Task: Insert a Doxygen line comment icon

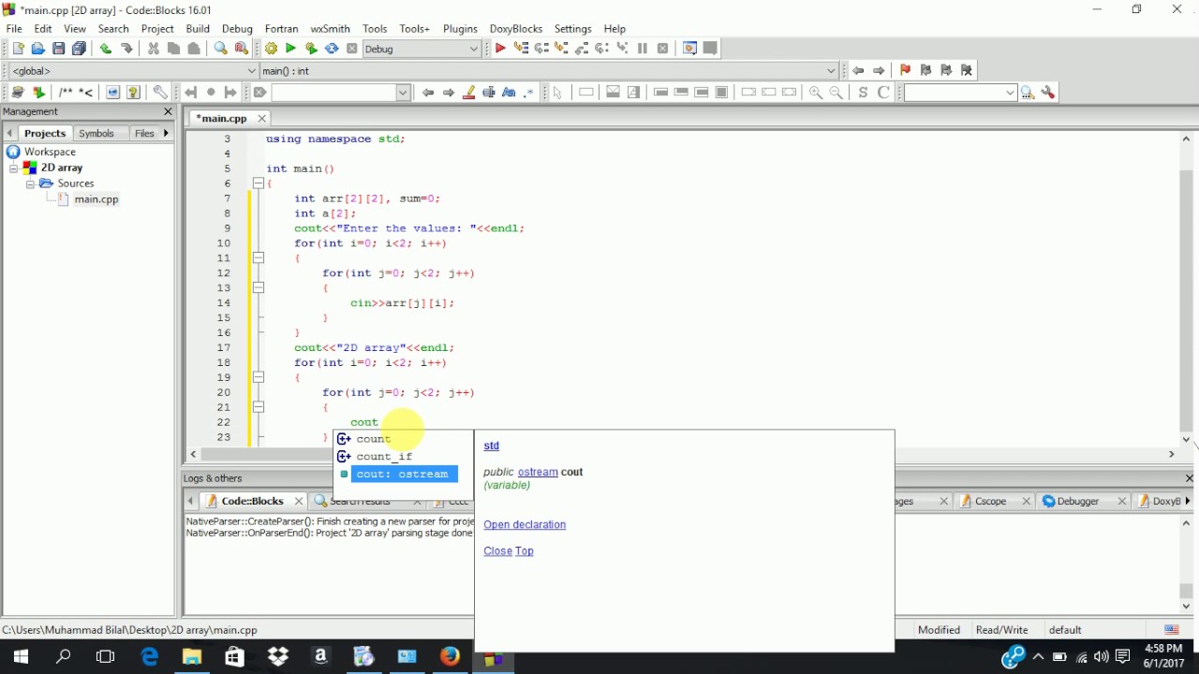Action: pyautogui.click(x=85, y=93)
